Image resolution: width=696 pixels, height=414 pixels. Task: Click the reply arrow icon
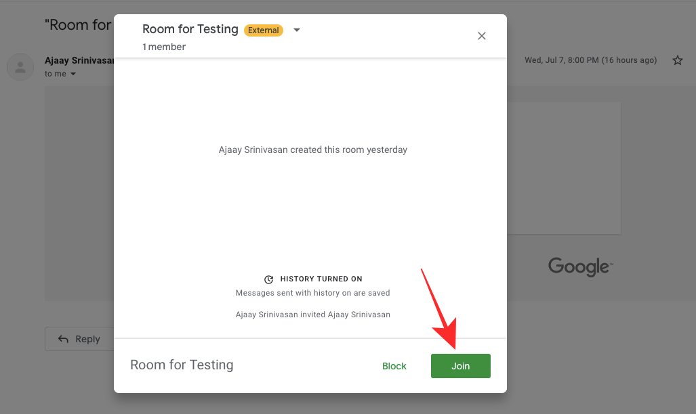(x=64, y=339)
